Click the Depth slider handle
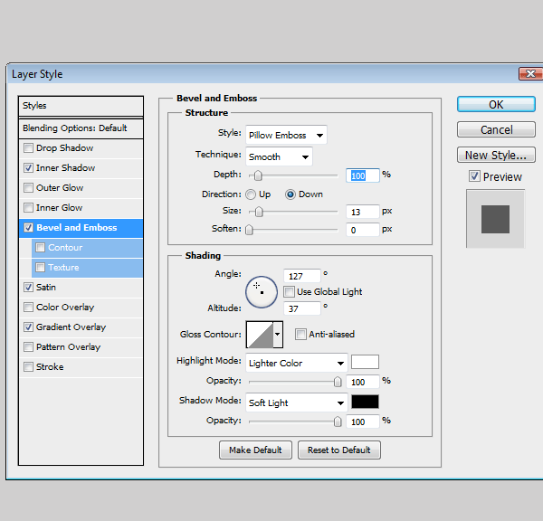The image size is (543, 521). tap(258, 175)
